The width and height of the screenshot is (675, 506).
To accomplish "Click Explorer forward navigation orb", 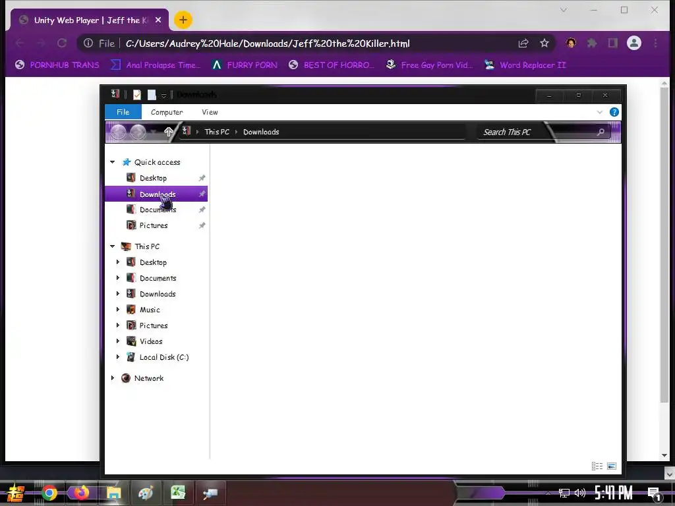I will point(138,132).
